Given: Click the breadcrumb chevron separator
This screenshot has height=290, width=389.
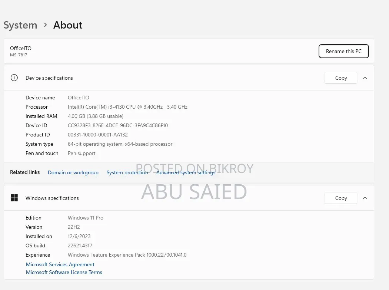Looking at the screenshot, I should pos(46,25).
